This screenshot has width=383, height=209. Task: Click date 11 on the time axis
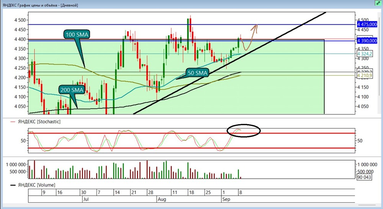175,193
